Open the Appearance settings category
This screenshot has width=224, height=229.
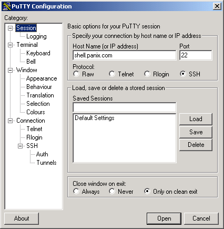pos(42,78)
